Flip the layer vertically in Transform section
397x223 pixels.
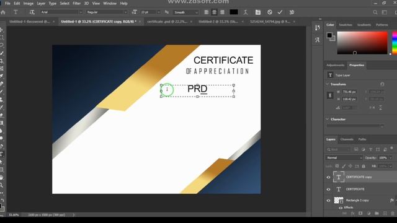click(380, 108)
